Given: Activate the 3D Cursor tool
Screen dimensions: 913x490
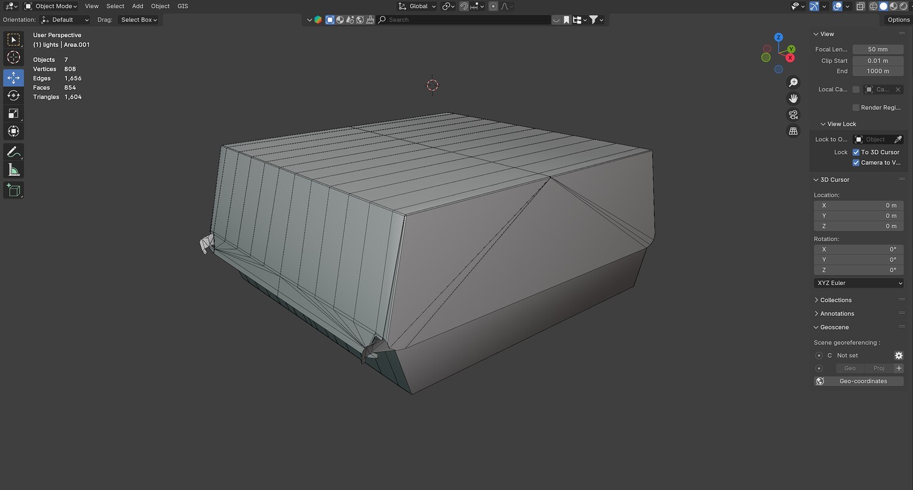Looking at the screenshot, I should (13, 58).
